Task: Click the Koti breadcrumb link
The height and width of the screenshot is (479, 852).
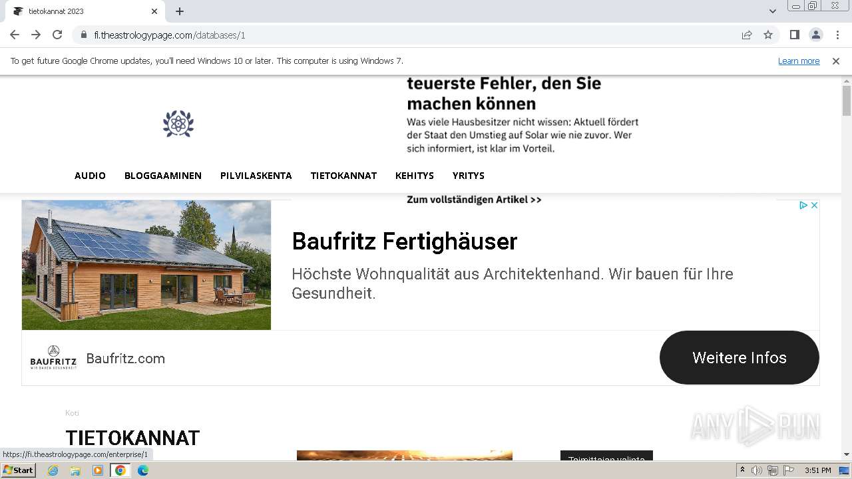Action: pos(72,413)
